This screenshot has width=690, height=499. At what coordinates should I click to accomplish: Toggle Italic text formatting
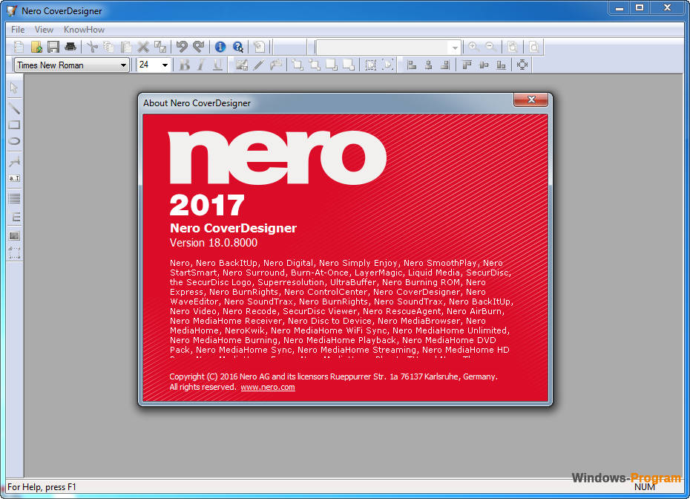[x=201, y=65]
